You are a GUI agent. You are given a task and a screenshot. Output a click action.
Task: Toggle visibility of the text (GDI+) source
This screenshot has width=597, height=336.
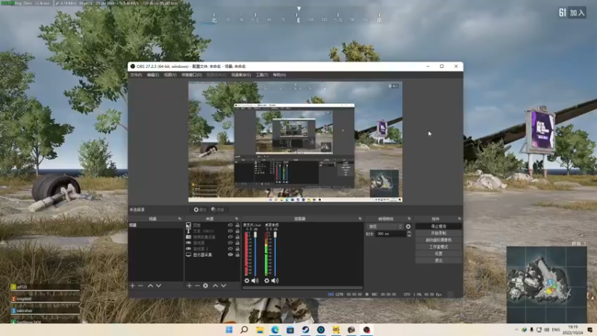click(231, 231)
